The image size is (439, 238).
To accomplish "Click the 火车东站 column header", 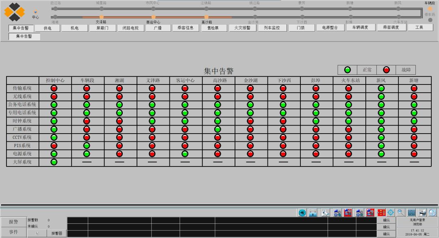I will 350,80.
